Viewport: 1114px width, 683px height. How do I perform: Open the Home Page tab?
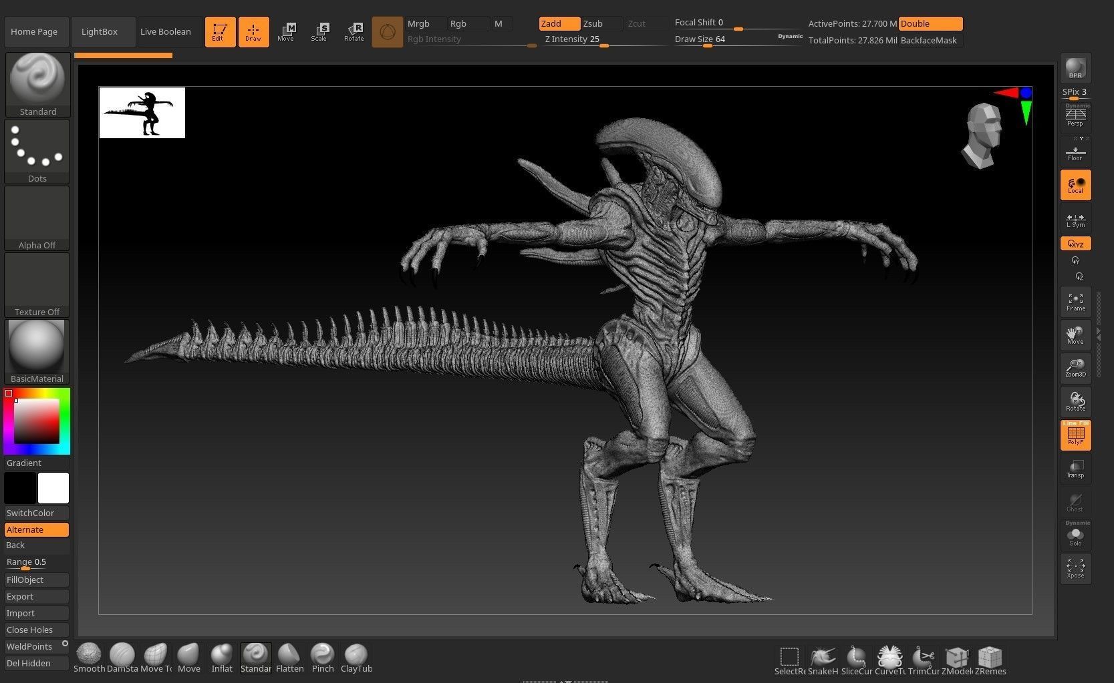click(36, 31)
